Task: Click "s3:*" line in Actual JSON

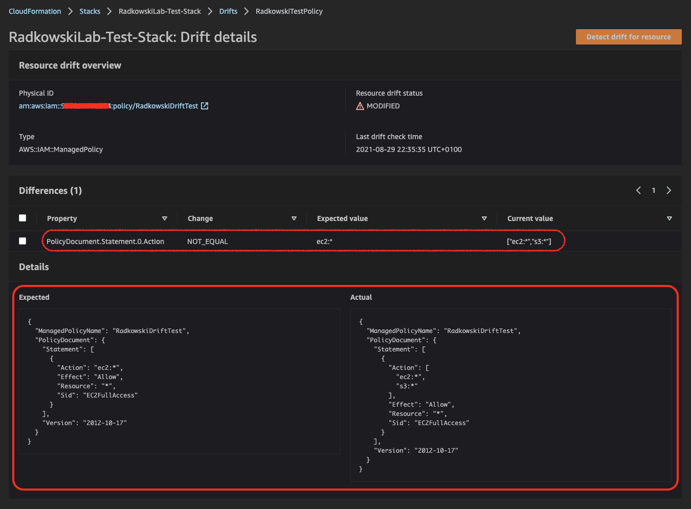Action: (407, 386)
